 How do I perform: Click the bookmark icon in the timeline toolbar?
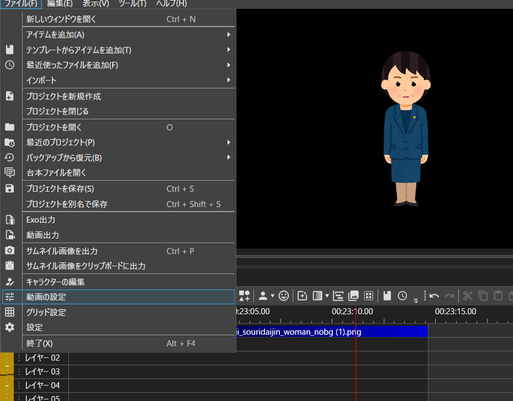pyautogui.click(x=387, y=296)
